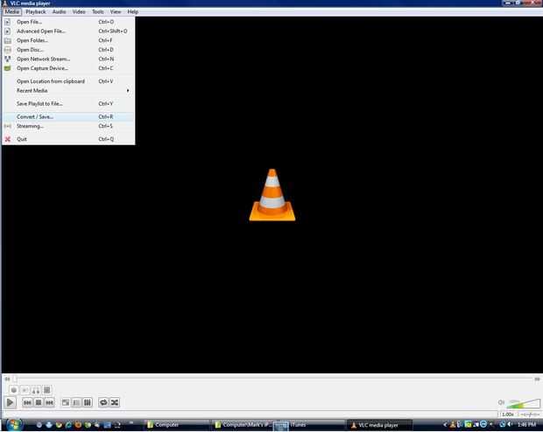Click the Firefox quick launch icon
The width and height of the screenshot is (543, 432).
[x=78, y=425]
